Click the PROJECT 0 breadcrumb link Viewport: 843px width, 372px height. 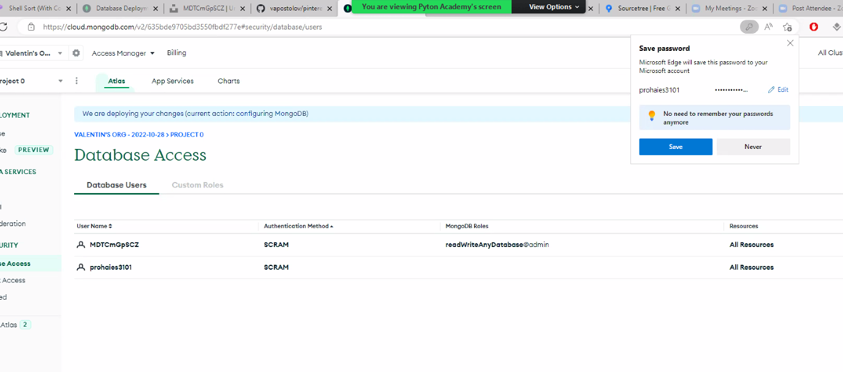[187, 134]
